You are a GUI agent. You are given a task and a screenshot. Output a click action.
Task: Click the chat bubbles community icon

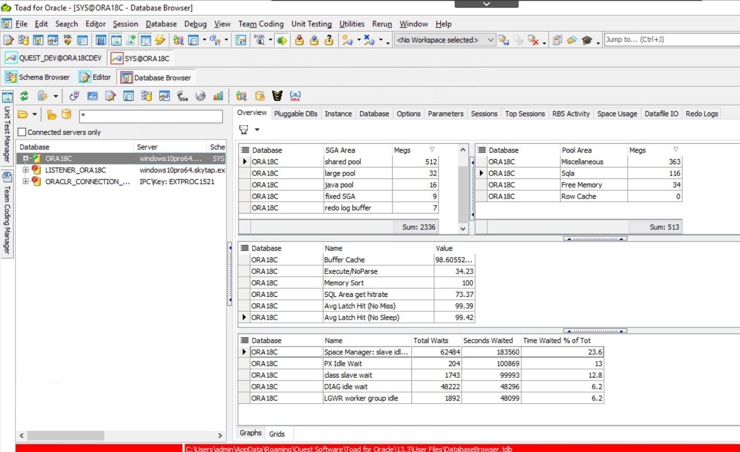[572, 40]
